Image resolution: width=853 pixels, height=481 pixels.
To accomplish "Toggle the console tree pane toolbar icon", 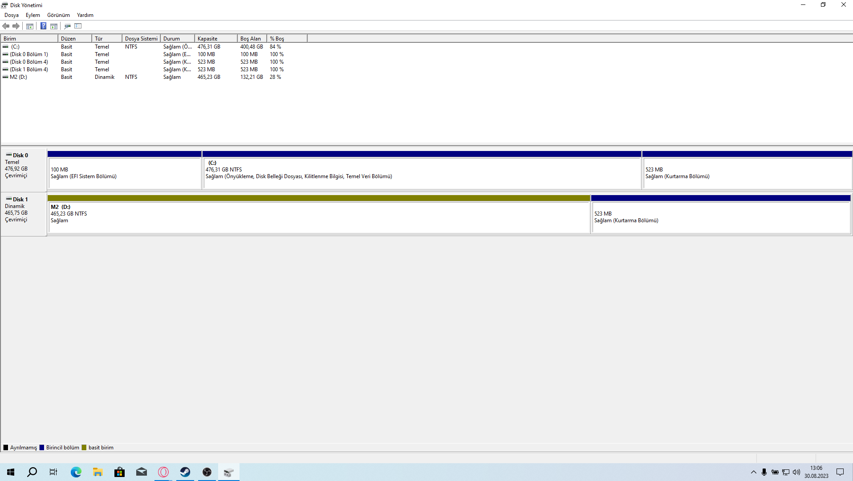I will [30, 26].
